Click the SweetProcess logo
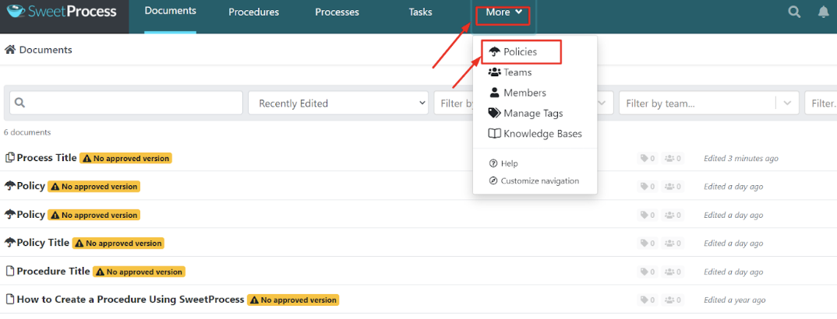This screenshot has width=837, height=319. click(x=62, y=11)
